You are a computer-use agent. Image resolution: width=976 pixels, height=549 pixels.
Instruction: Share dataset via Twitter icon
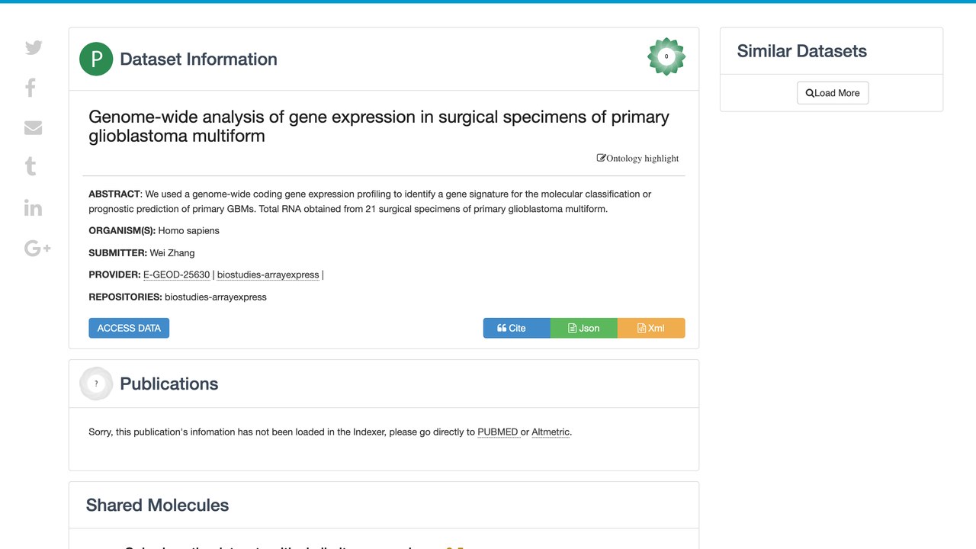point(34,47)
